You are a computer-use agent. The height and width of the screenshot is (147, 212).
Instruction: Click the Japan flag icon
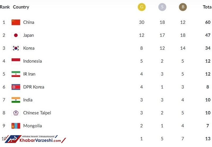(16, 35)
